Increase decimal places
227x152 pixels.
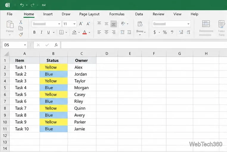181,32
